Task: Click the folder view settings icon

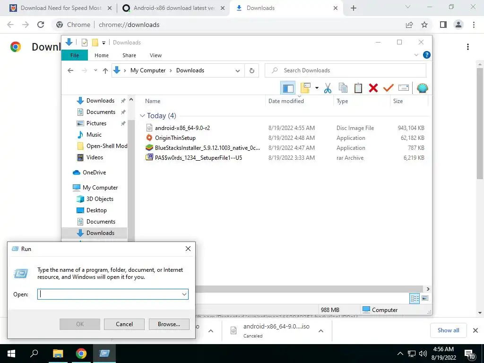Action: (x=306, y=88)
